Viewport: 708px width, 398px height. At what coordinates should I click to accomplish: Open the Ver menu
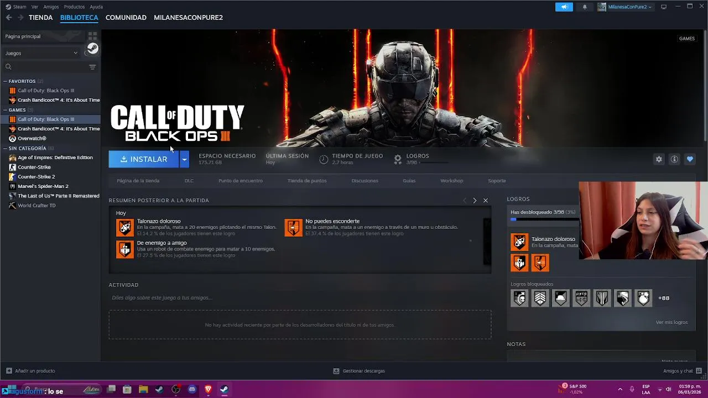(35, 7)
